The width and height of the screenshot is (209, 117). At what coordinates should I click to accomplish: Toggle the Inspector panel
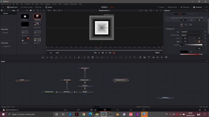[x=197, y=7]
